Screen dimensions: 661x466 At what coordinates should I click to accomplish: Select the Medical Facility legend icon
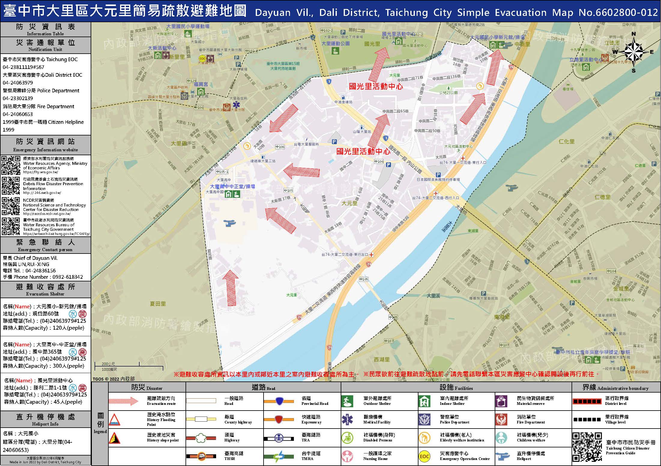347,420
